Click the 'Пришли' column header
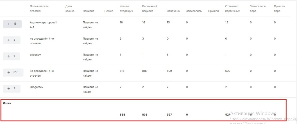This screenshot has width=297, height=124. pyautogui.click(x=213, y=11)
